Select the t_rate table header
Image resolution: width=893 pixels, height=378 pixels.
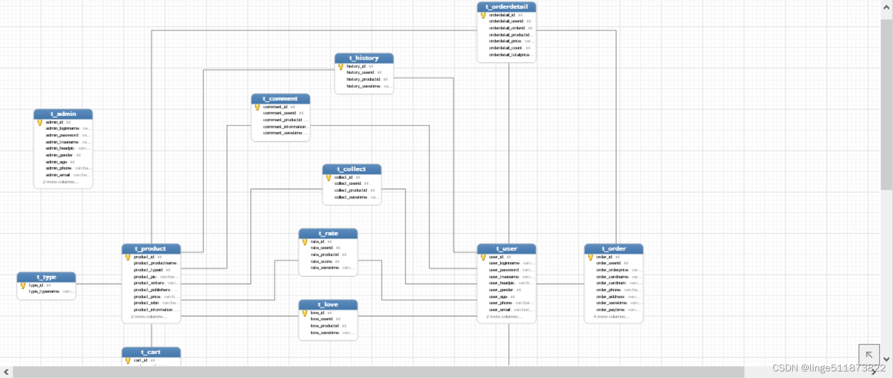tap(328, 233)
